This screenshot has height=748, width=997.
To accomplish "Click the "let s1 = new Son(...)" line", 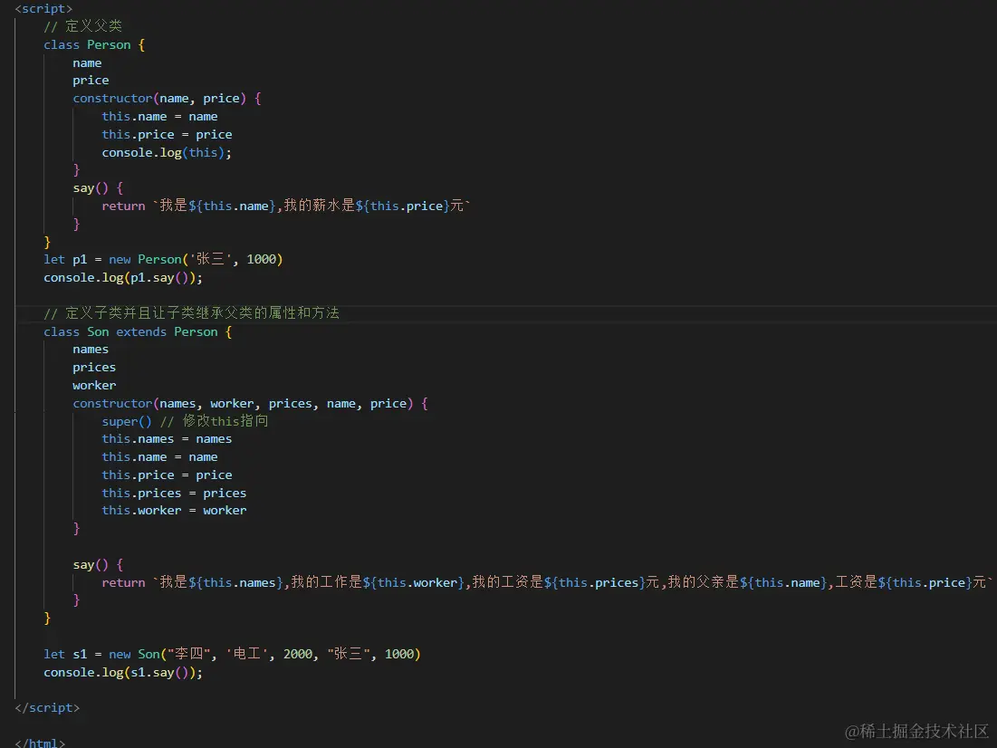I will [232, 654].
